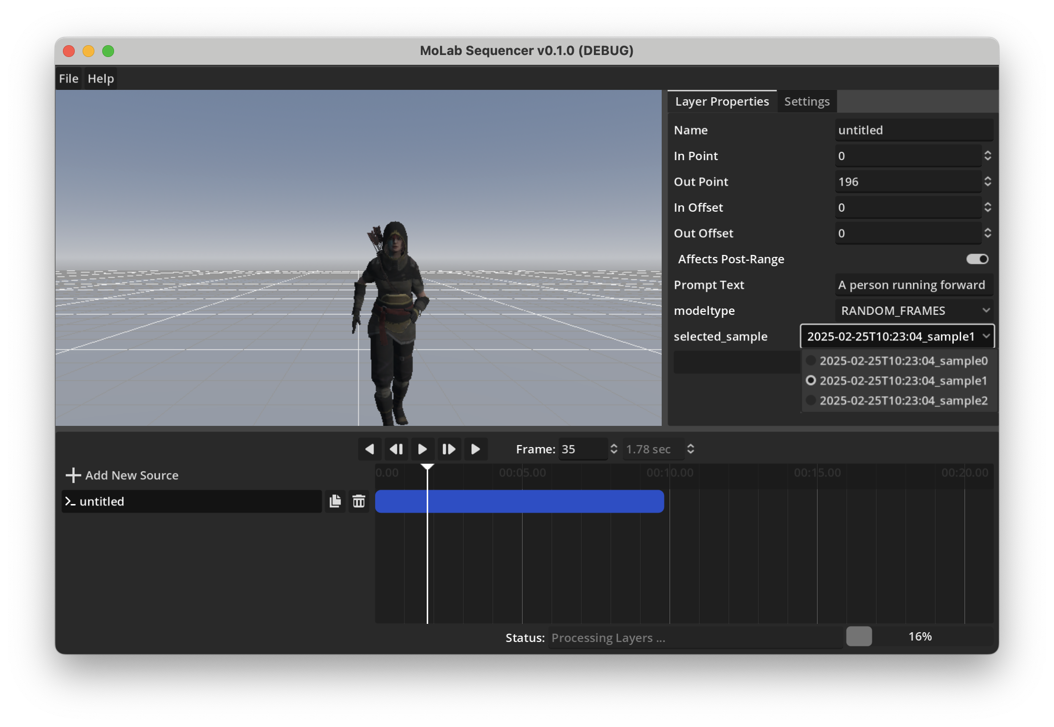Screen dimensions: 1054x727
Task: Collapse the selected_sample dropdown
Action: (897, 336)
